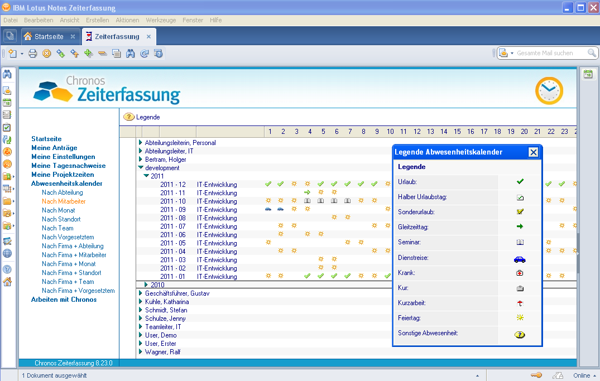
Task: Click the Refresh toolbar icon
Action: (144, 54)
